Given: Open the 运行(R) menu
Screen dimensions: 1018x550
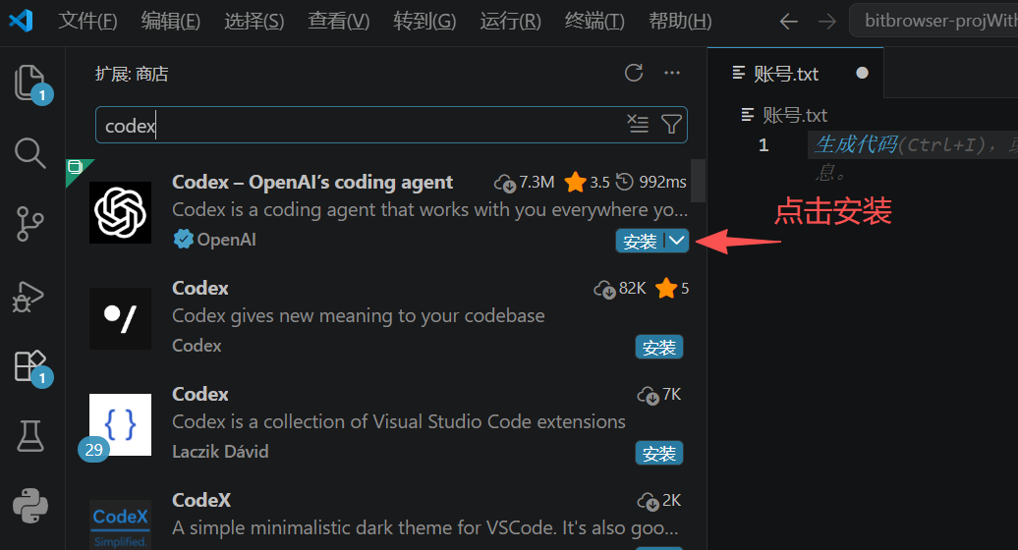Looking at the screenshot, I should tap(510, 22).
